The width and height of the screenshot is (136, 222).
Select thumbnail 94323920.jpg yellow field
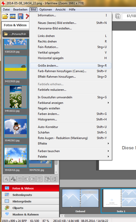tap(16, 67)
